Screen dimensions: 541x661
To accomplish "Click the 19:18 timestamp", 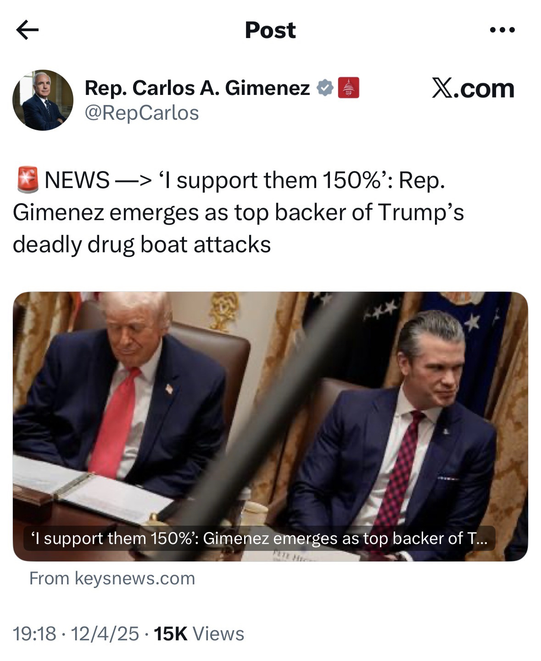I will pos(34,634).
